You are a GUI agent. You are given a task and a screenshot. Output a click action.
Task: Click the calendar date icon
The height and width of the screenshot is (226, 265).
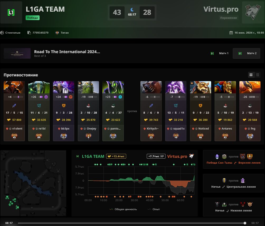pyautogui.click(x=231, y=33)
